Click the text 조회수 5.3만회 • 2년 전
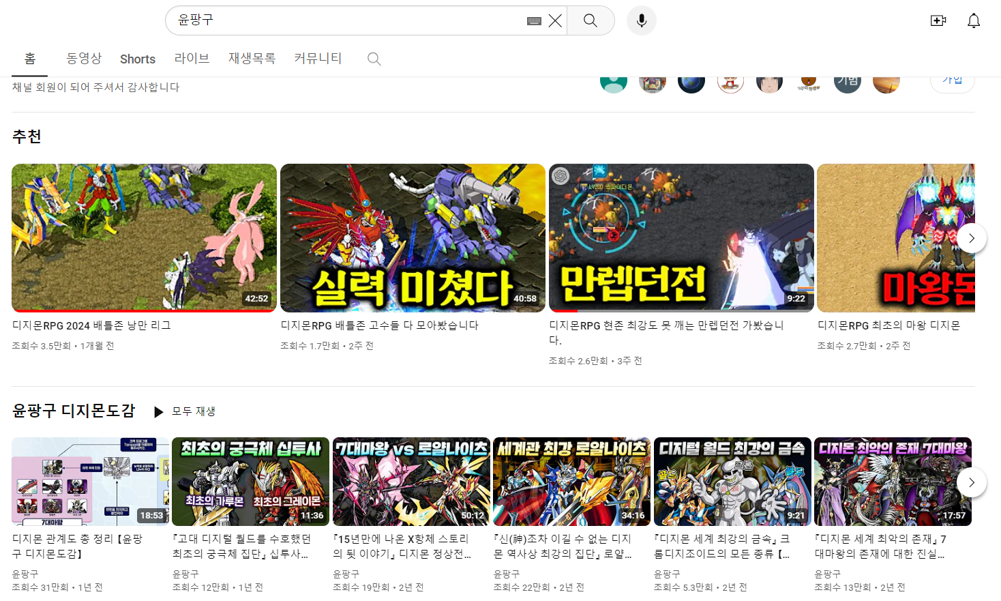Image resolution: width=1001 pixels, height=601 pixels. point(701,587)
